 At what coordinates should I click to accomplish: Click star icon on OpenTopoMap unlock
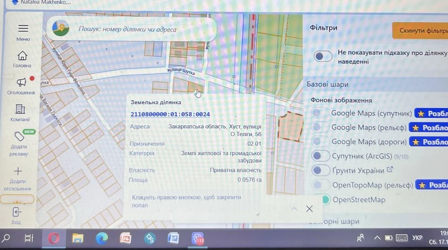[x=422, y=185]
